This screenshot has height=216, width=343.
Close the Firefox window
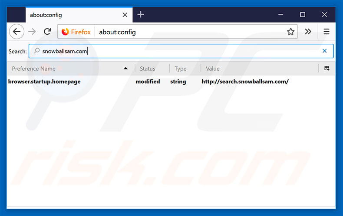tap(325, 14)
